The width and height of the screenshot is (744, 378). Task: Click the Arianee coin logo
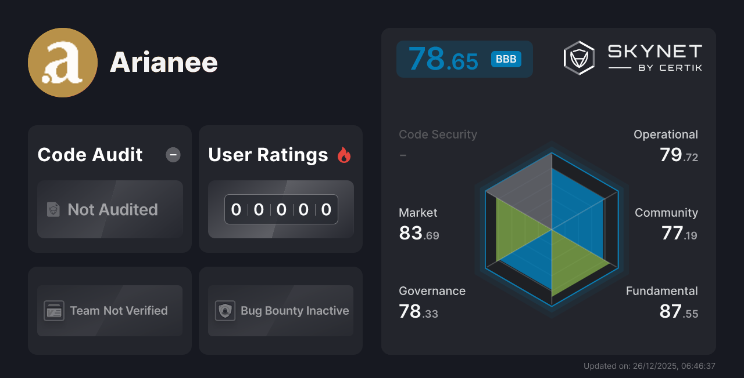62,62
